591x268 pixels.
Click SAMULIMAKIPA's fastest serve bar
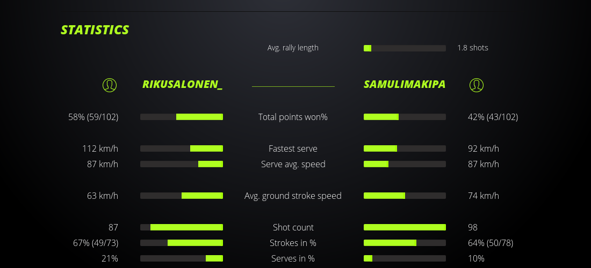coord(405,148)
